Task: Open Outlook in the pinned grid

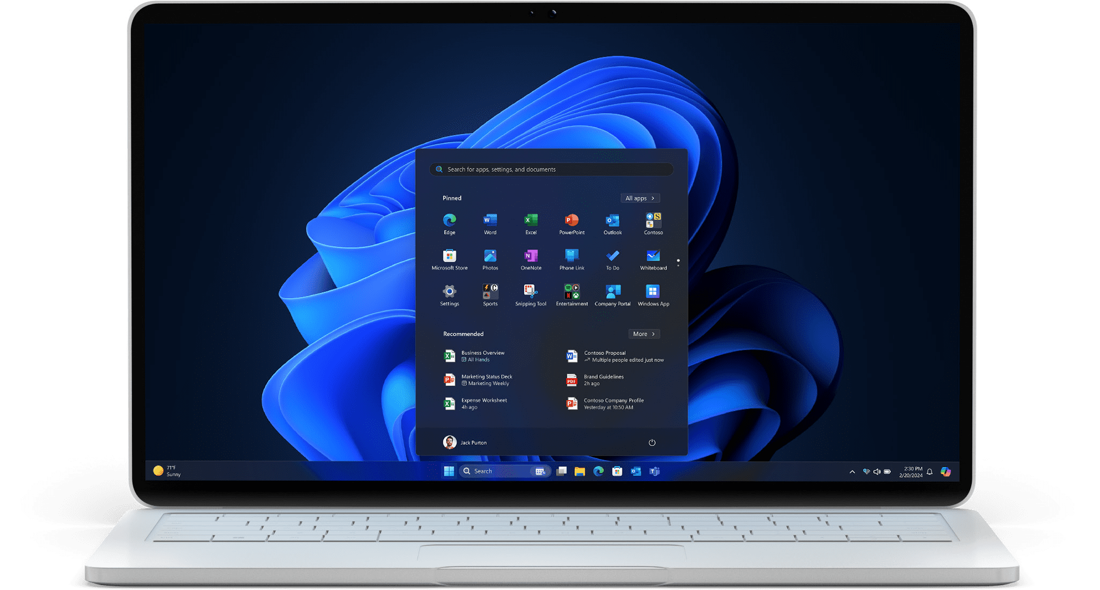Action: coord(612,224)
